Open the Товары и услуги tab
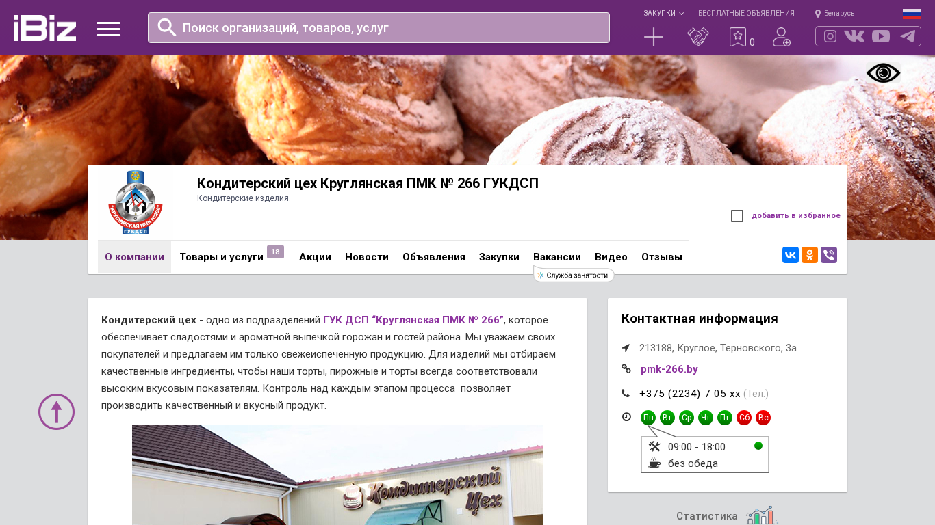The image size is (935, 525). (222, 257)
